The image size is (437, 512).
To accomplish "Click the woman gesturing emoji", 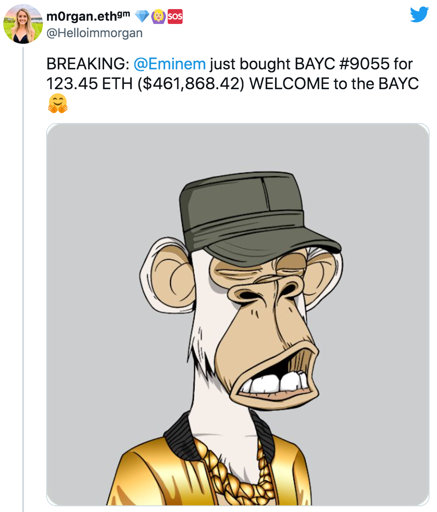I will pyautogui.click(x=159, y=17).
